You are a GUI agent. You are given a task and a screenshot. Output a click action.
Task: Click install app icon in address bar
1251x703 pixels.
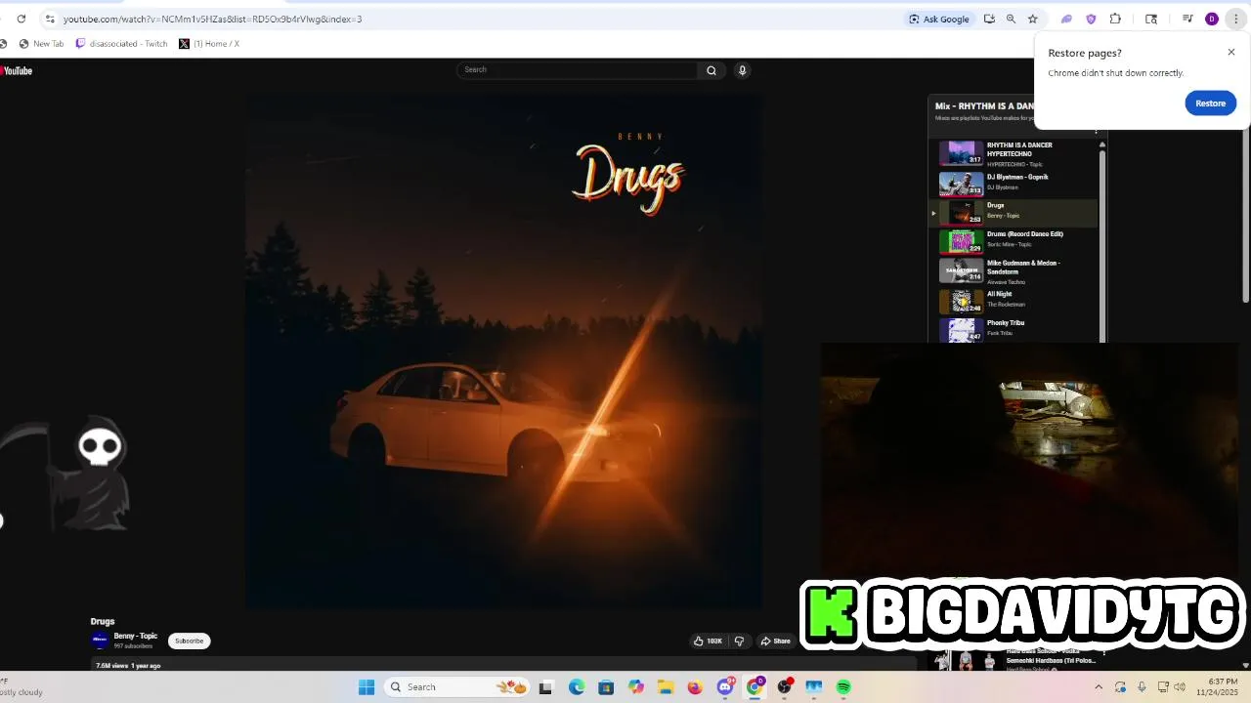(989, 19)
